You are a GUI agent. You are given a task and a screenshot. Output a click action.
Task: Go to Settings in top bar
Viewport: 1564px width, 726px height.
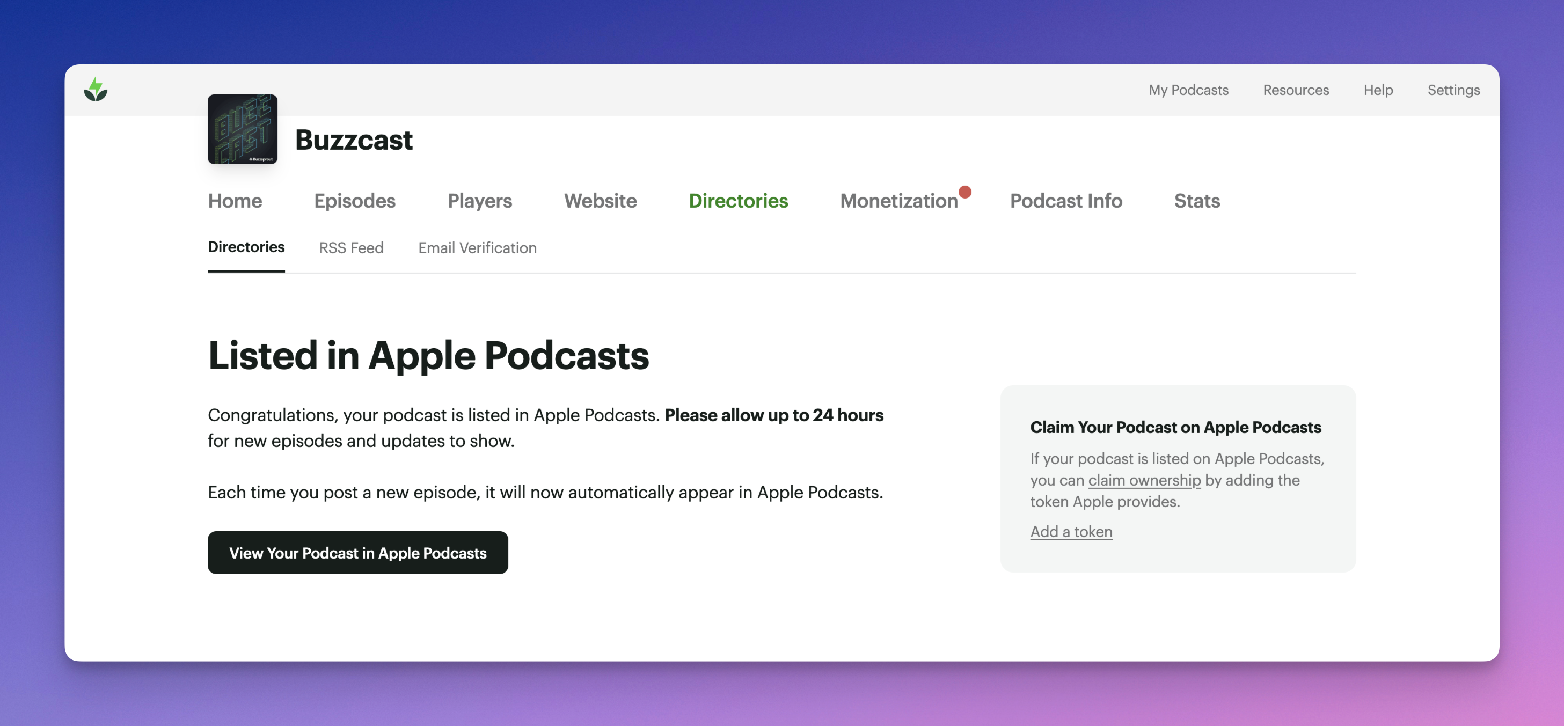(1453, 90)
